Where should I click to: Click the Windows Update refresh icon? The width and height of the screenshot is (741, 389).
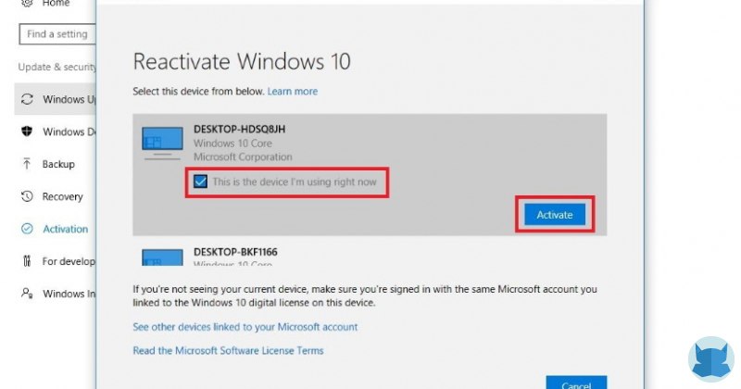coord(27,99)
